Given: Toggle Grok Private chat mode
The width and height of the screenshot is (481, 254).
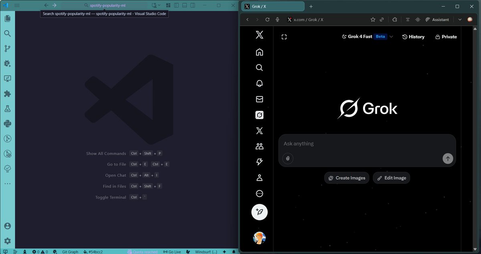Looking at the screenshot, I should pos(446,37).
